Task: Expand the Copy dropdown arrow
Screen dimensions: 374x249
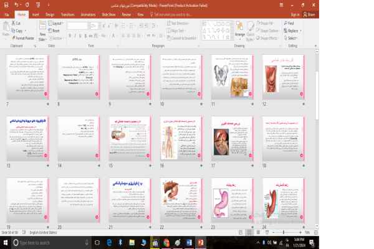Action: (26, 31)
